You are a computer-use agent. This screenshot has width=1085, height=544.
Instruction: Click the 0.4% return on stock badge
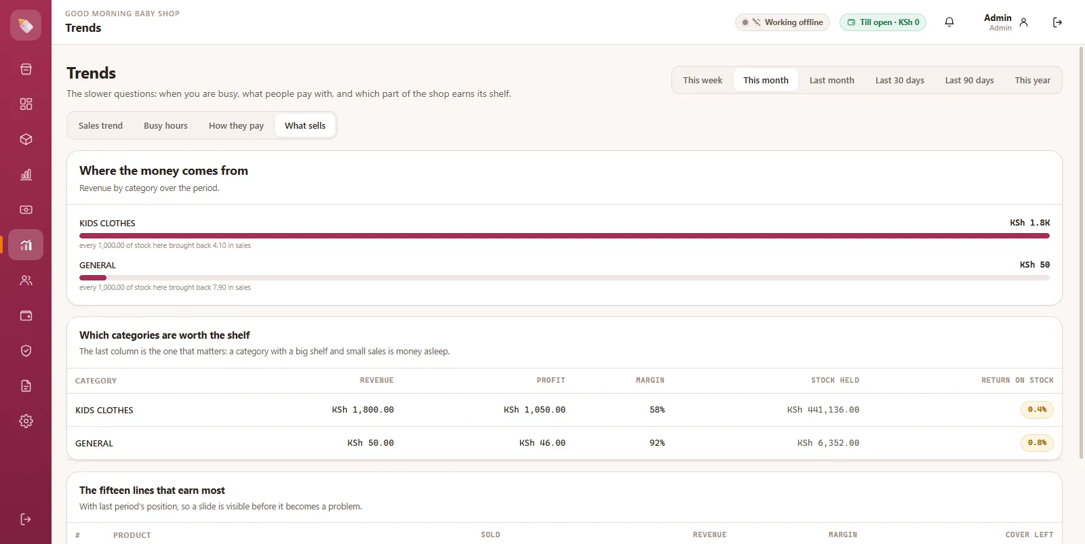[1037, 410]
